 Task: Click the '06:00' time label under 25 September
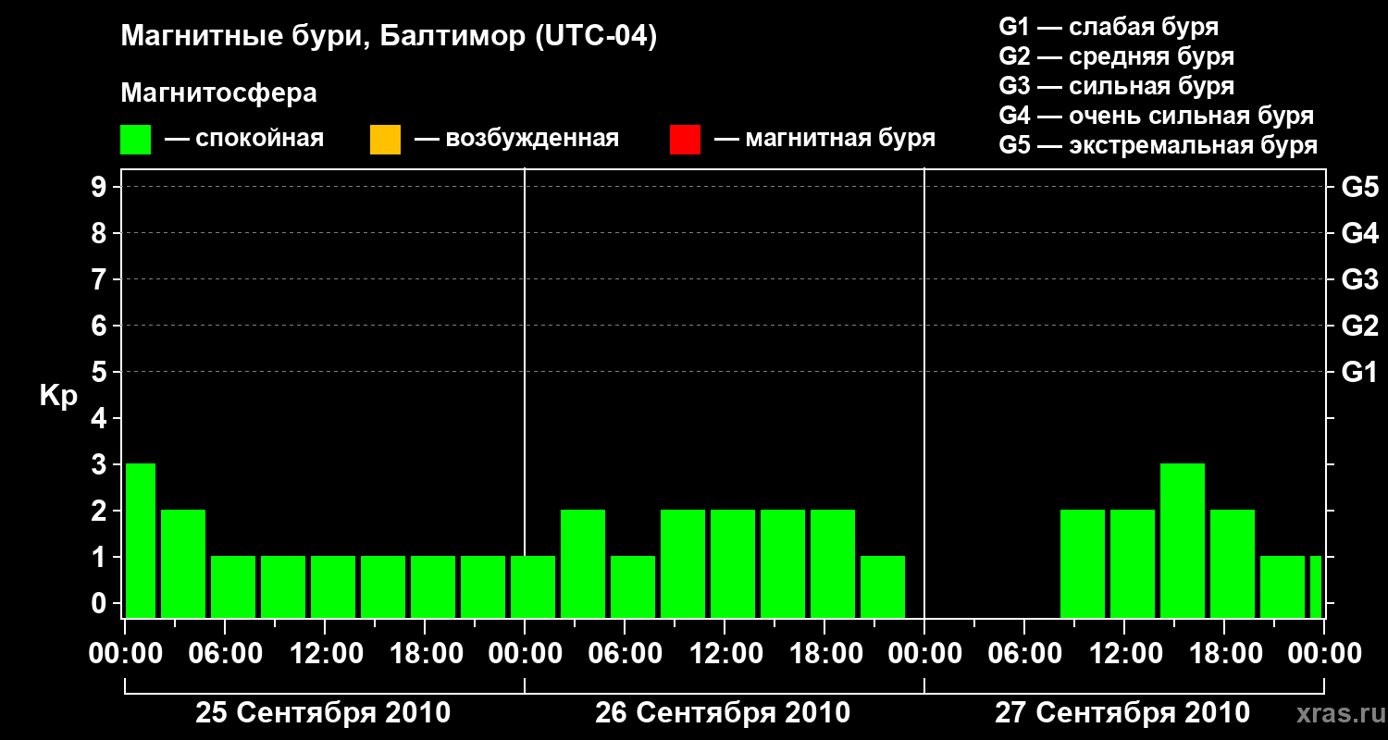[226, 654]
